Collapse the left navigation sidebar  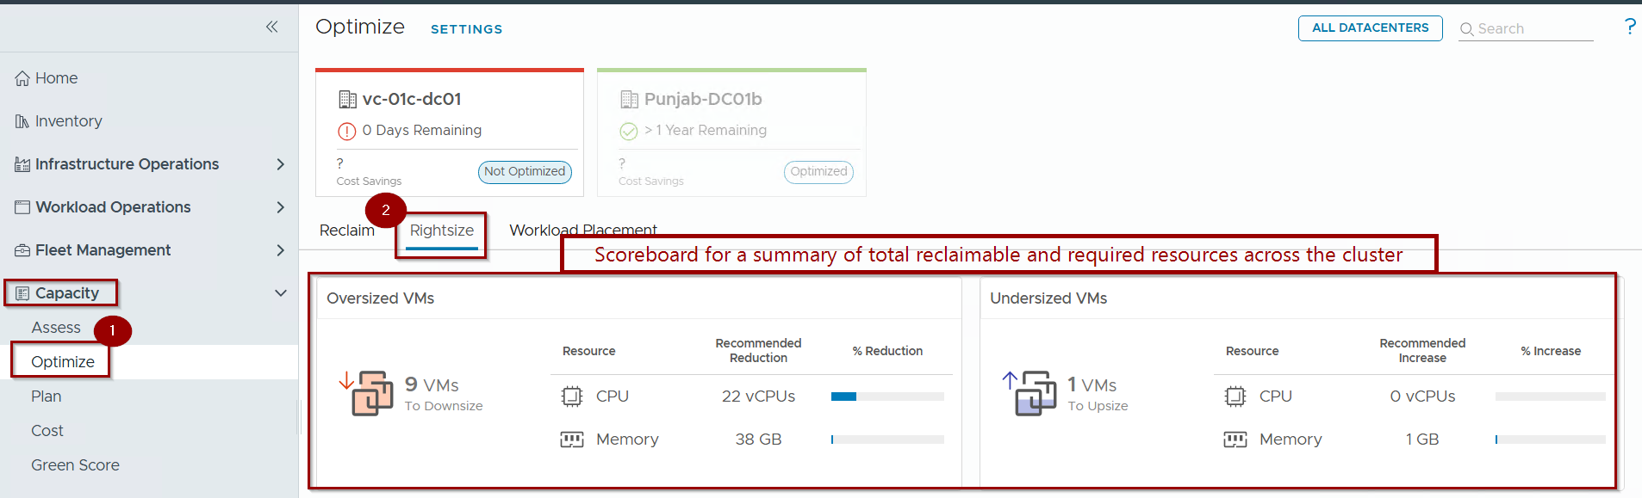click(x=271, y=27)
